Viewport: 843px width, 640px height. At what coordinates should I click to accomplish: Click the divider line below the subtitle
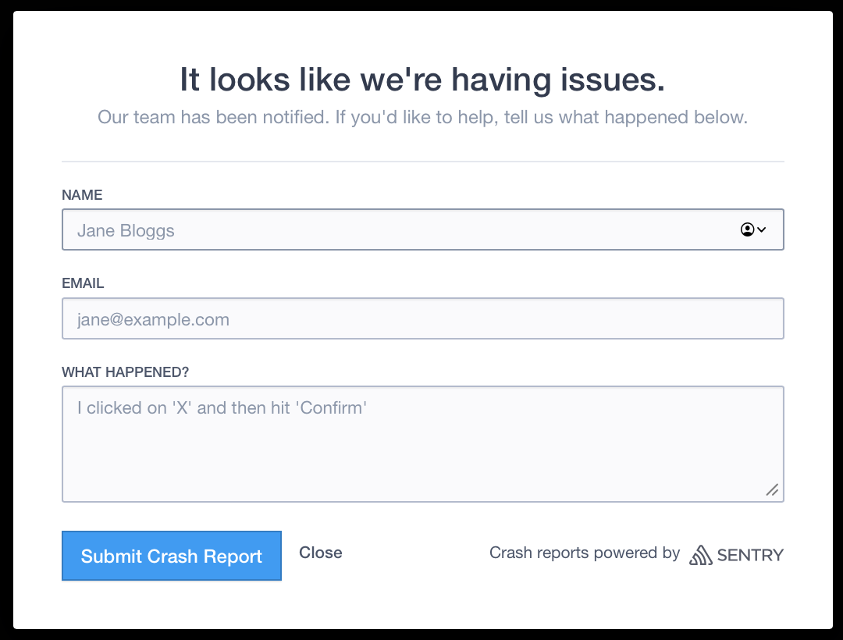422,162
